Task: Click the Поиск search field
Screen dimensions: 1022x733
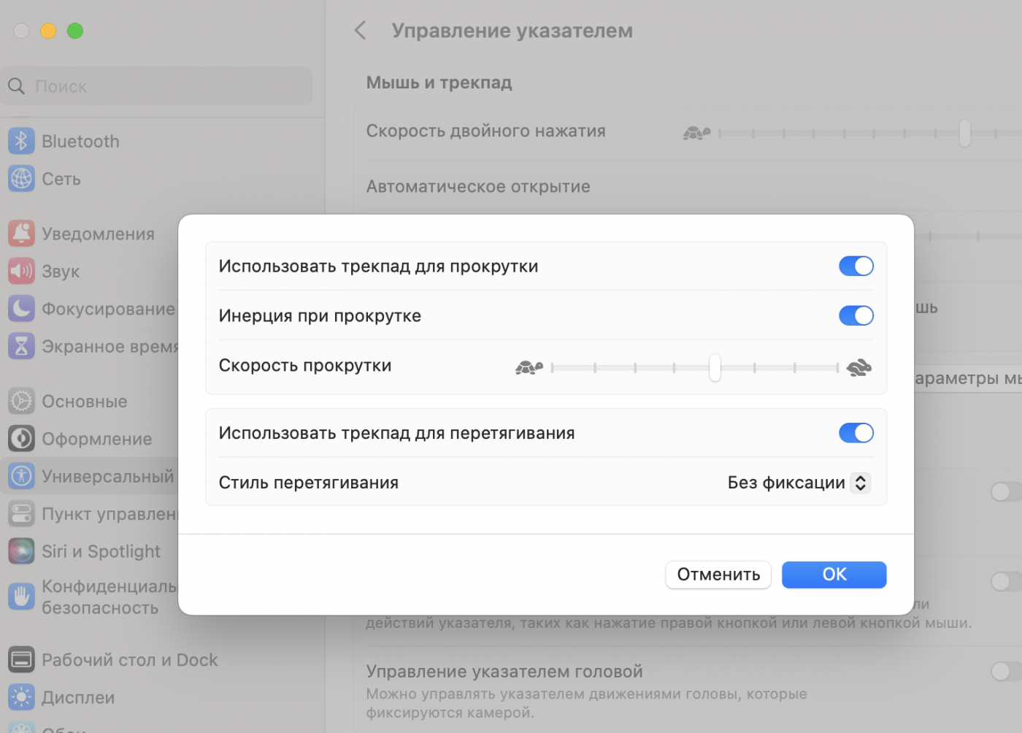Action: tap(168, 86)
